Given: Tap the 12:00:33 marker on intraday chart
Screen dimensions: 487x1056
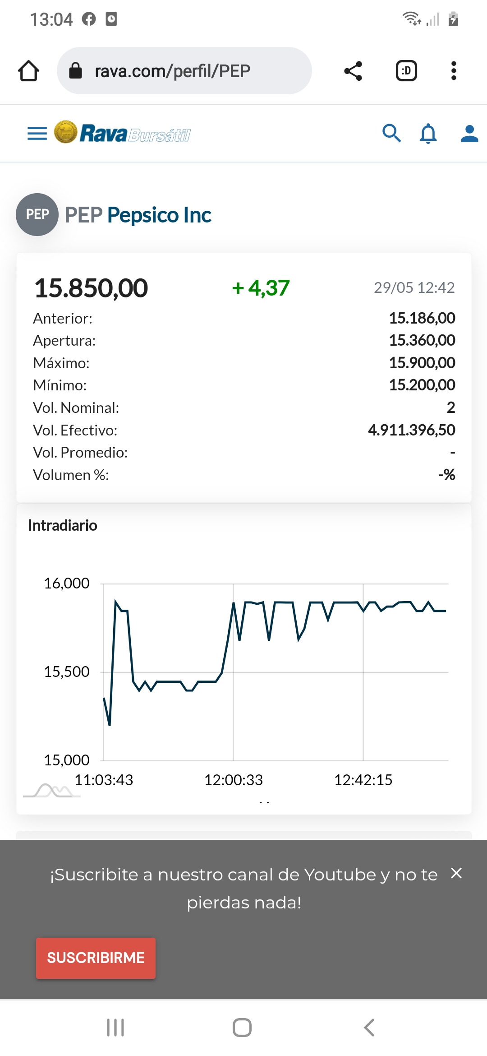Looking at the screenshot, I should (233, 780).
